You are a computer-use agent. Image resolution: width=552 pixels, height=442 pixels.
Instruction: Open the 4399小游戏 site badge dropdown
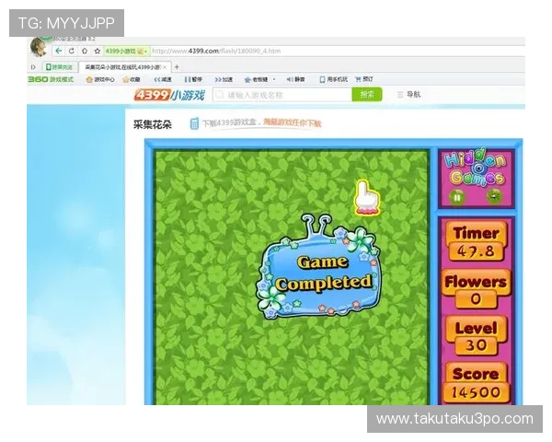click(x=126, y=52)
